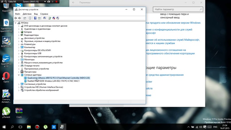The width and height of the screenshot is (231, 130).
Task: Open the Opera desktop shortcut
Action: click(x=6, y=77)
